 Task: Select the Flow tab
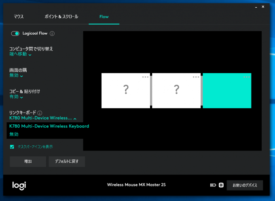tap(104, 17)
